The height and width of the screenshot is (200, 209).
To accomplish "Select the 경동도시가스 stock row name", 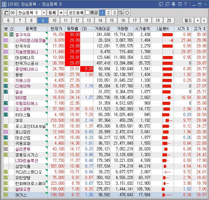I will point(26,155).
